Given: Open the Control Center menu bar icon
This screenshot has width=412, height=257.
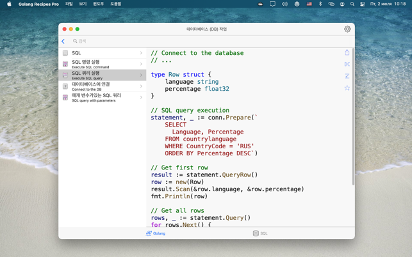Looking at the screenshot, I should click(363, 4).
